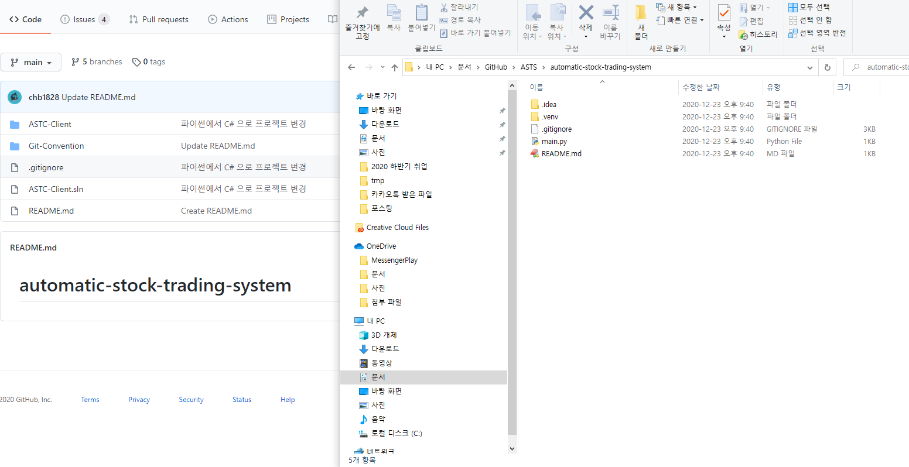The height and width of the screenshot is (467, 909).
Task: Select the .venv folder in Explorer
Action: 550,117
